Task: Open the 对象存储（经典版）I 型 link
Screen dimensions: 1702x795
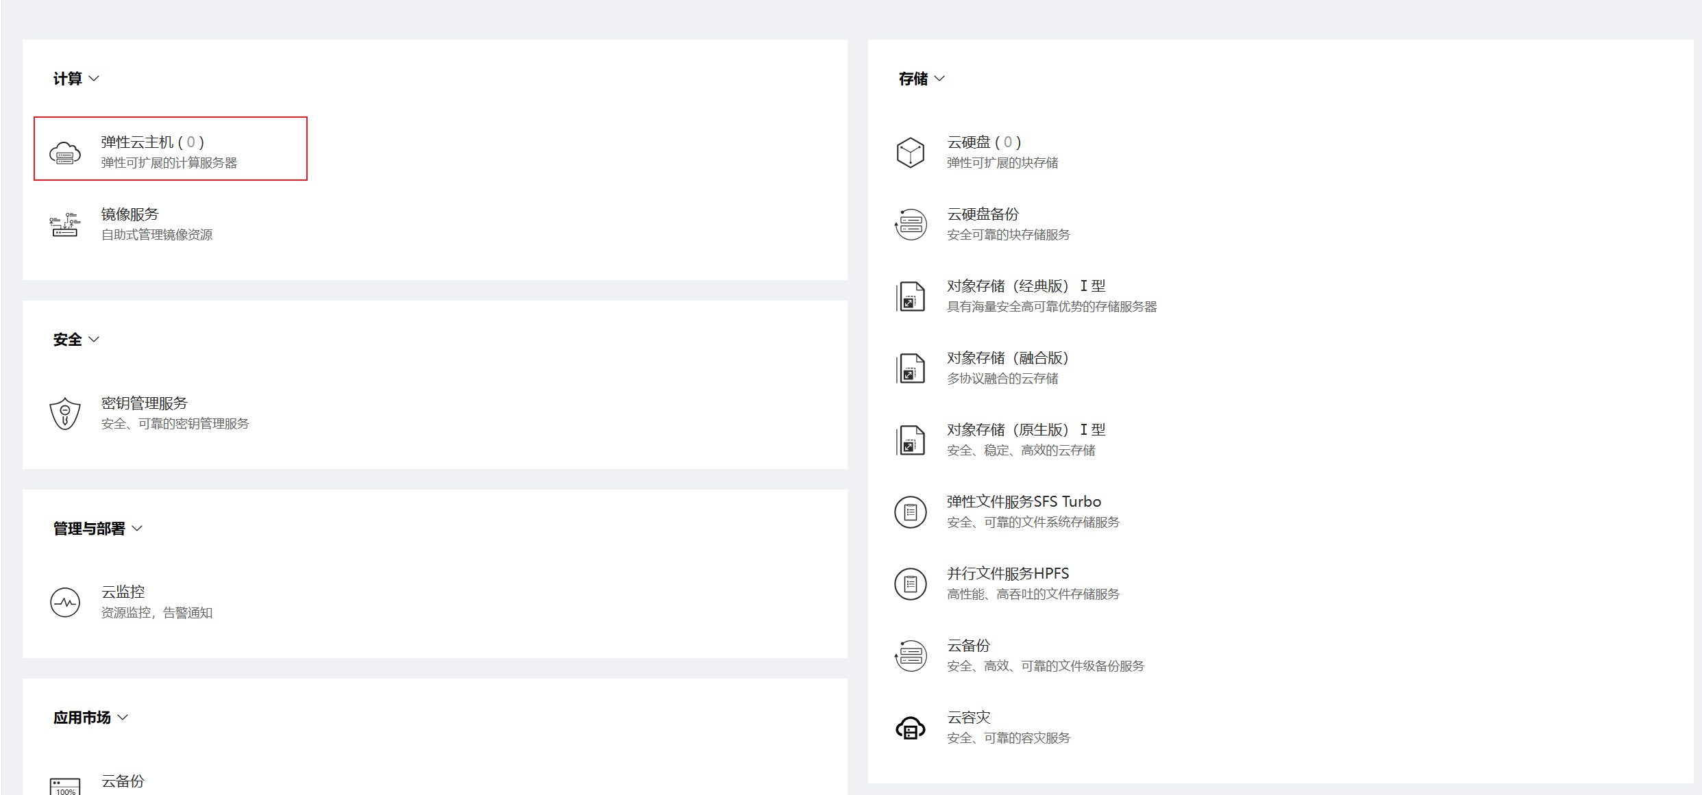Action: (x=1026, y=286)
